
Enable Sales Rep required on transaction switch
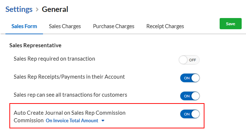[x=189, y=60]
